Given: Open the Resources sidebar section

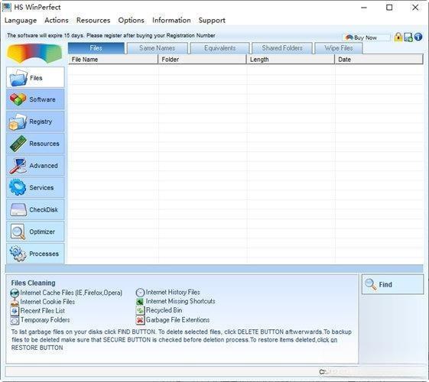Looking at the screenshot, I should (x=35, y=144).
